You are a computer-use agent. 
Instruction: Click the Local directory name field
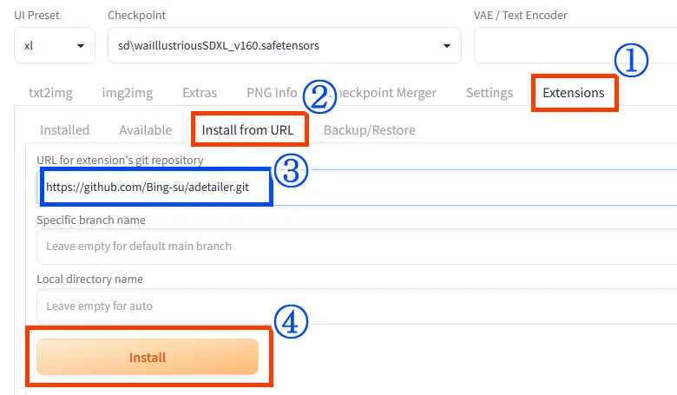coord(357,306)
